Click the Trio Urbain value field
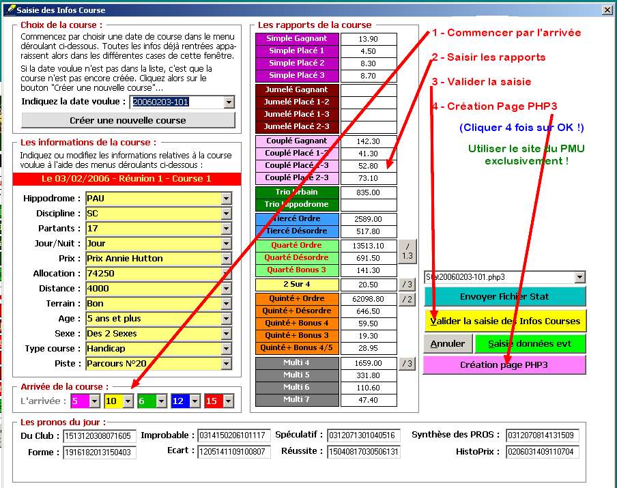The height and width of the screenshot is (488, 617). click(x=369, y=192)
